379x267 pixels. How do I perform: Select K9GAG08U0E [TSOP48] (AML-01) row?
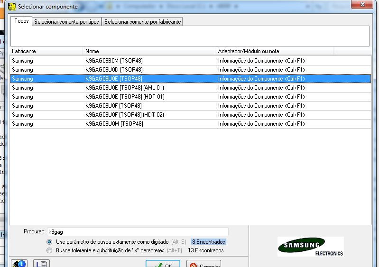point(124,88)
